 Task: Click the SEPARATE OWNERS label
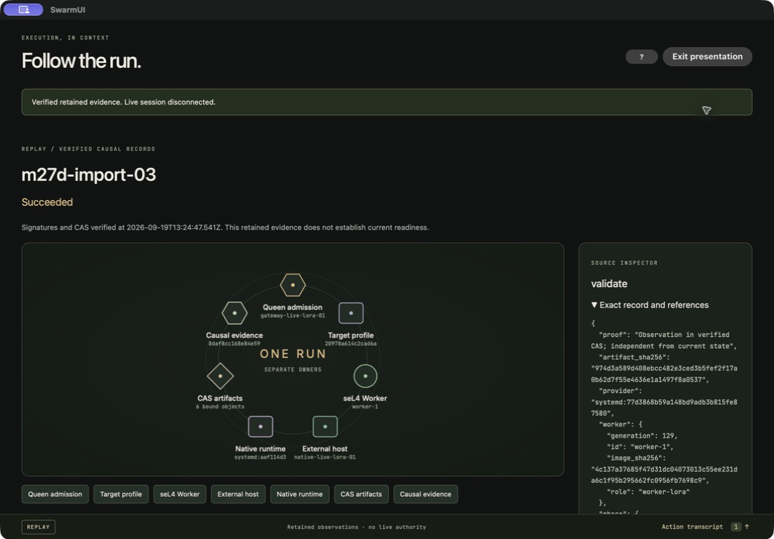tap(293, 369)
